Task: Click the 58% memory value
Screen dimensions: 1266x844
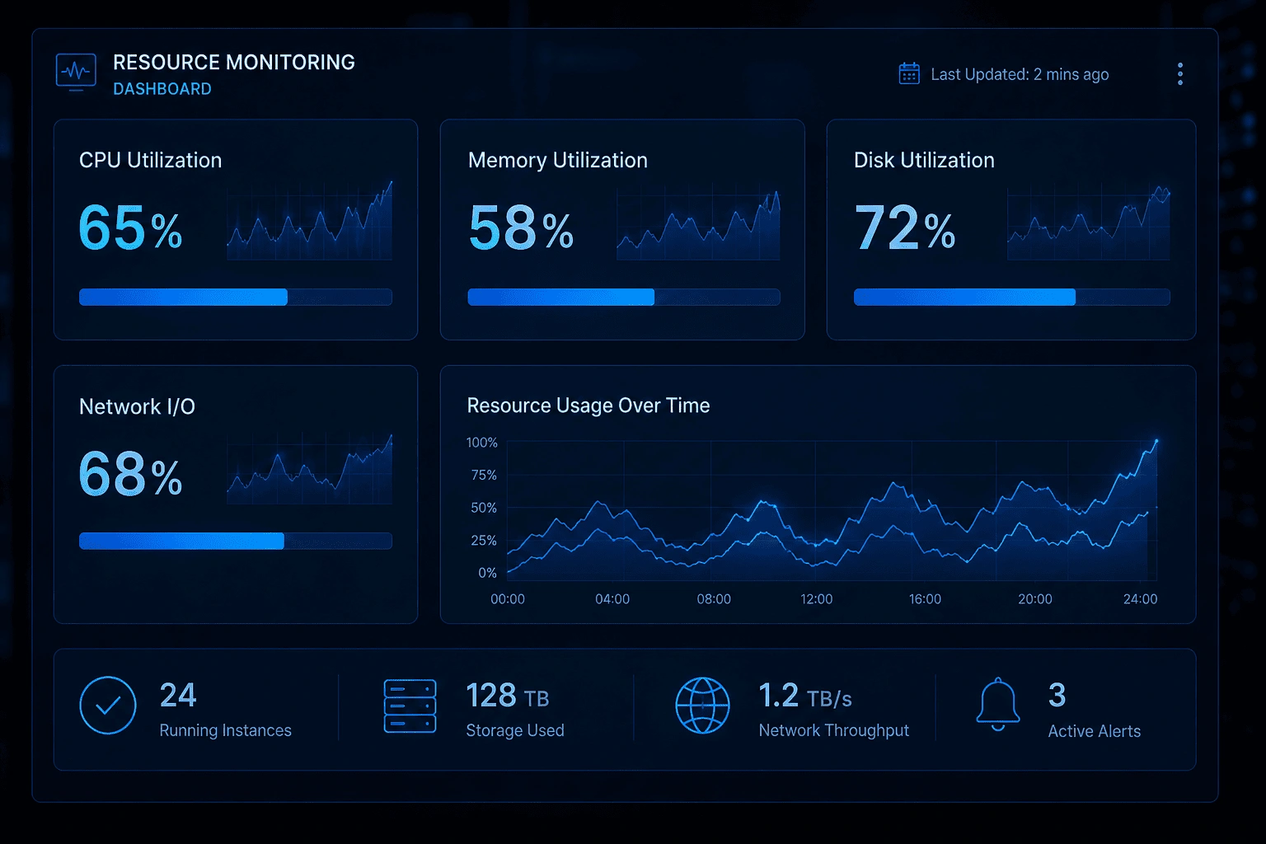Action: 521,227
